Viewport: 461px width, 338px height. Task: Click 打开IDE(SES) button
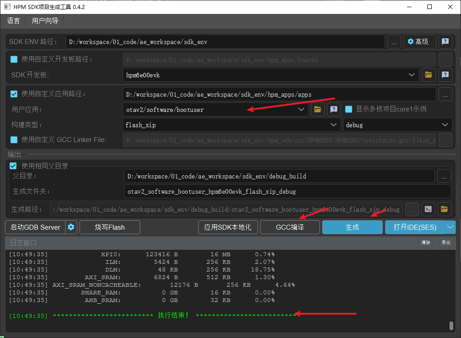(x=415, y=227)
